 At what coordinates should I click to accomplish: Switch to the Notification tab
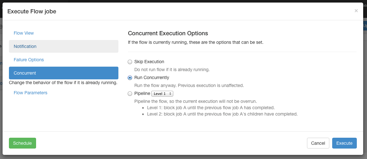(64, 46)
